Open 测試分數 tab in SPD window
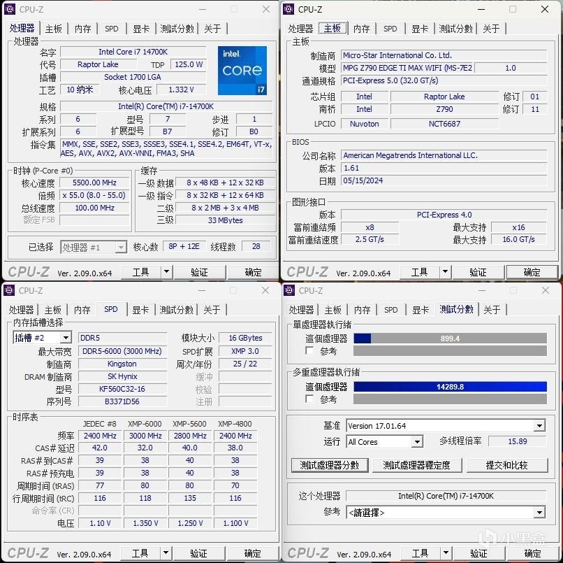Image resolution: width=563 pixels, height=563 pixels. (176, 310)
